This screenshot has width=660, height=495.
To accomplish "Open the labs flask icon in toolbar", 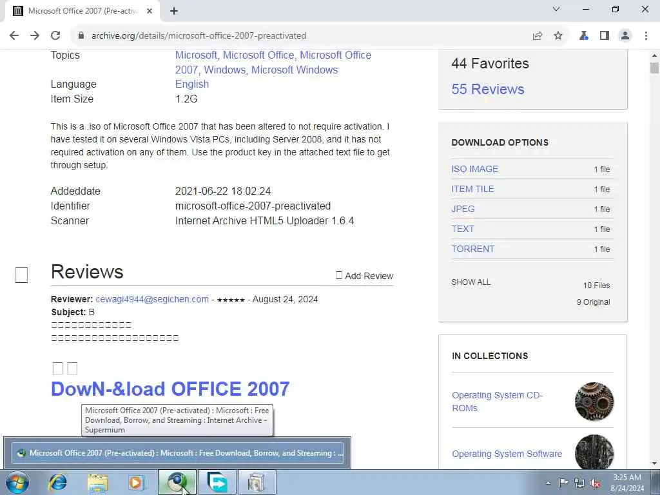I will (x=584, y=36).
